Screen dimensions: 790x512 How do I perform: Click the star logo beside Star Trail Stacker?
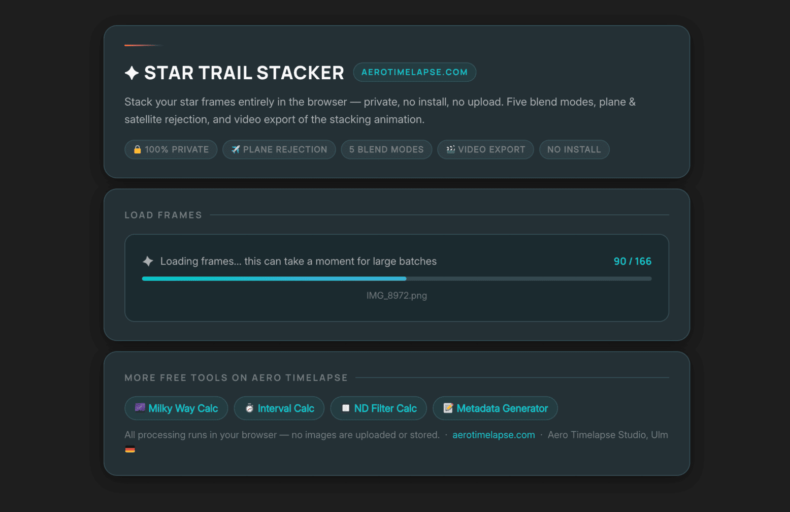[x=132, y=73]
